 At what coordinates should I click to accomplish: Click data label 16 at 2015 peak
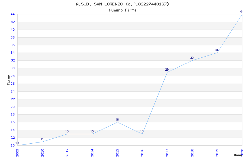[x=117, y=120]
